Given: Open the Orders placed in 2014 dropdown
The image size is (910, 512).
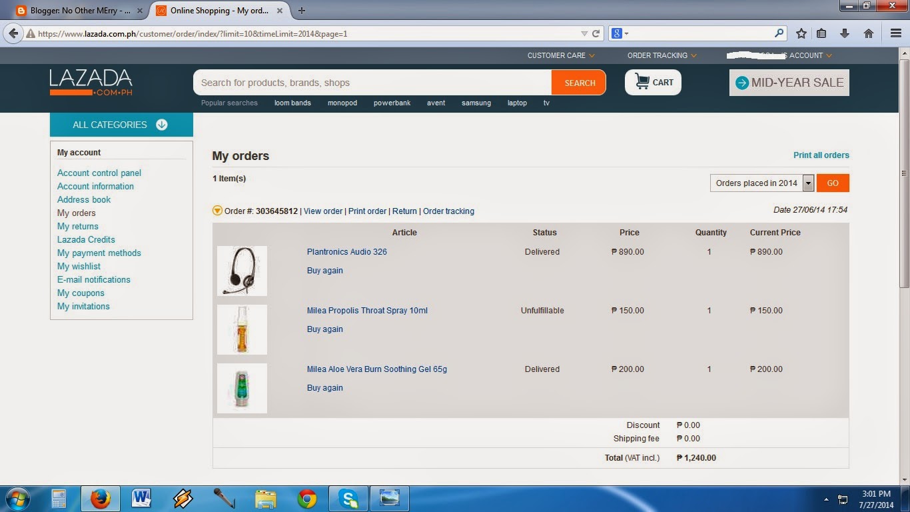Looking at the screenshot, I should pos(762,183).
